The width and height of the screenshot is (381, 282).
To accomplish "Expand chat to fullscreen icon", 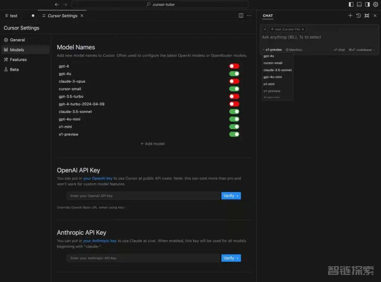I will 367,16.
